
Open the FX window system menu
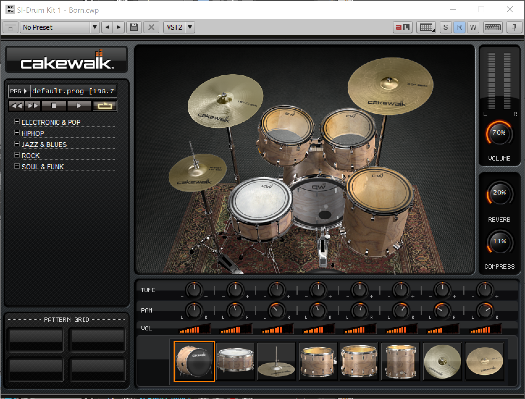[x=10, y=10]
